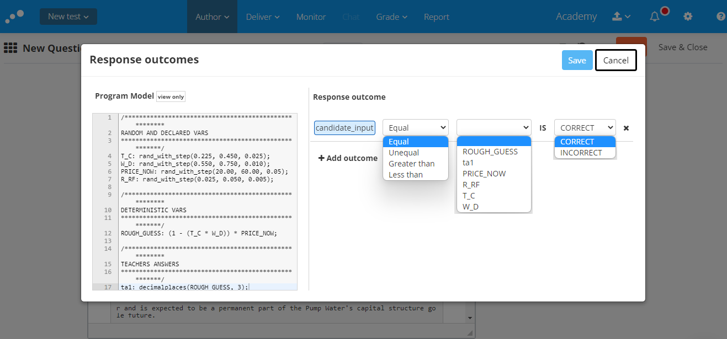Open the Chat menu item

point(351,17)
